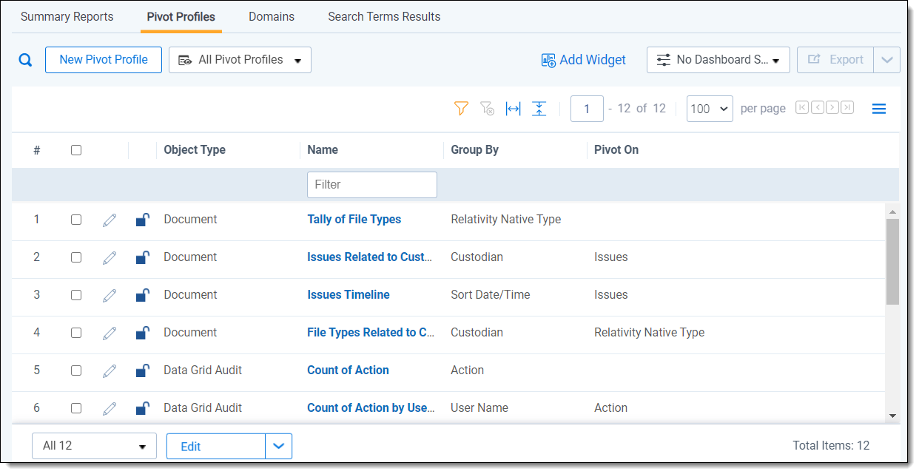Viewport: 919px width, 474px height.
Task: Open the All Pivot Profiles view dropdown
Action: (x=240, y=60)
